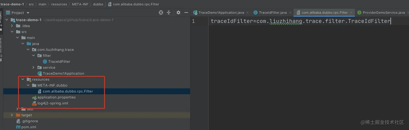
Task: Click the application.properties Spring icon
Action: [x=34, y=97]
